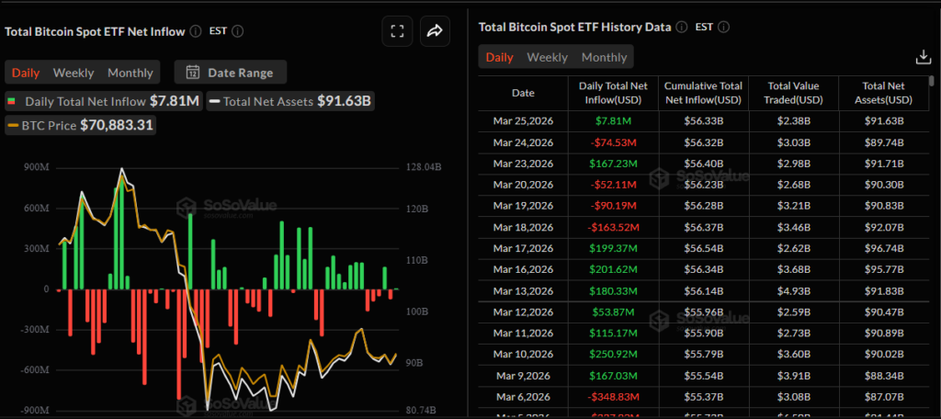
Task: Click the share arrow icon above chart
Action: coord(434,31)
